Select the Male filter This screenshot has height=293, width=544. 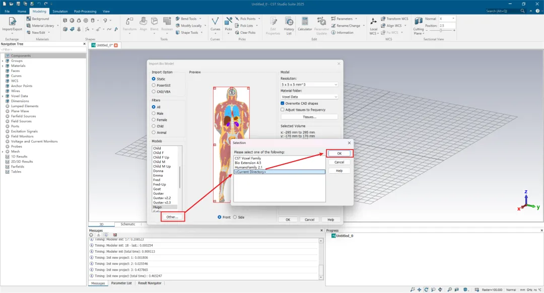(x=154, y=113)
